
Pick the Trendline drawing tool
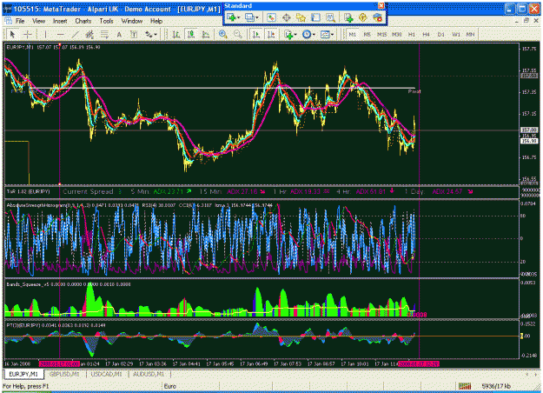(75, 34)
